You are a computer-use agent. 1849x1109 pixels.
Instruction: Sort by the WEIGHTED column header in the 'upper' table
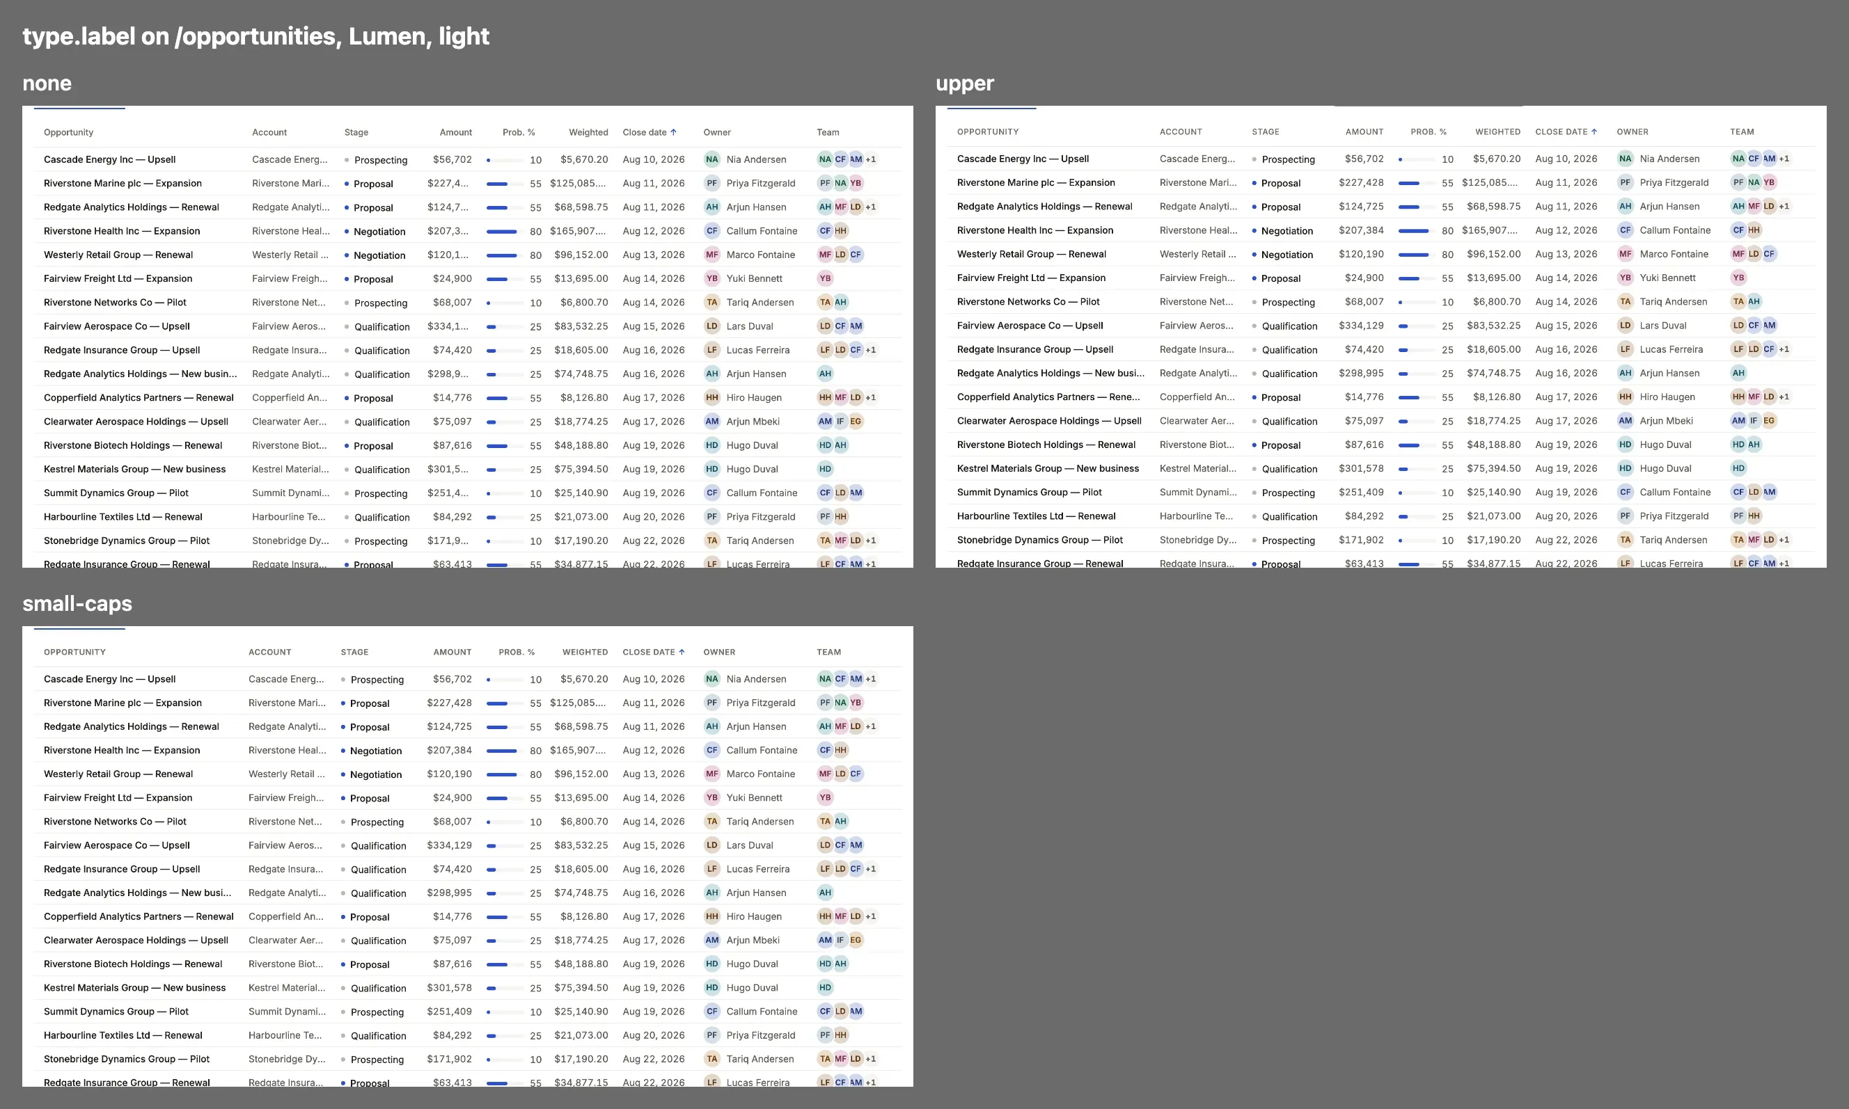point(1497,131)
